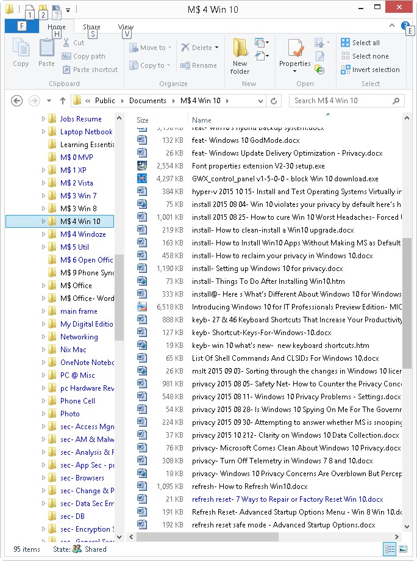Open Quick Access Toolbar customize dropdown

[x=68, y=9]
